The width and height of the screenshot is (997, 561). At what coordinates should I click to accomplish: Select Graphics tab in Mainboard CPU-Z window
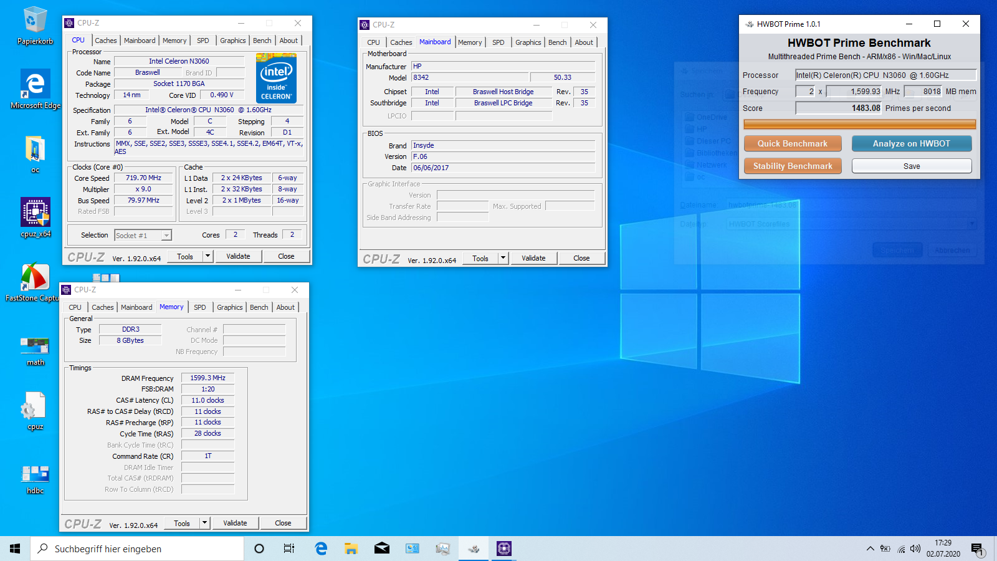tap(528, 42)
